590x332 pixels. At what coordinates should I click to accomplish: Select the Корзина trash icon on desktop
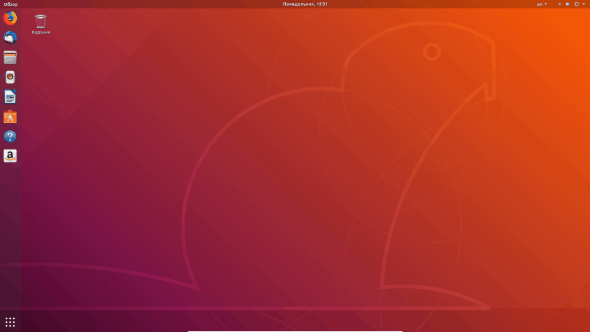pos(41,24)
